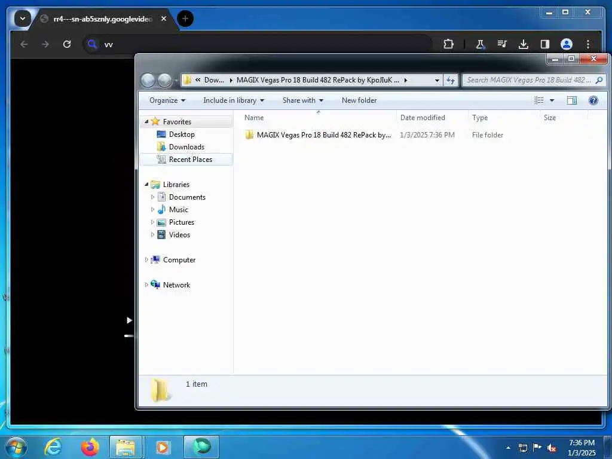Image resolution: width=612 pixels, height=459 pixels.
Task: Click MAGIX Vegas Pro breadcrumb segment
Action: (318, 80)
